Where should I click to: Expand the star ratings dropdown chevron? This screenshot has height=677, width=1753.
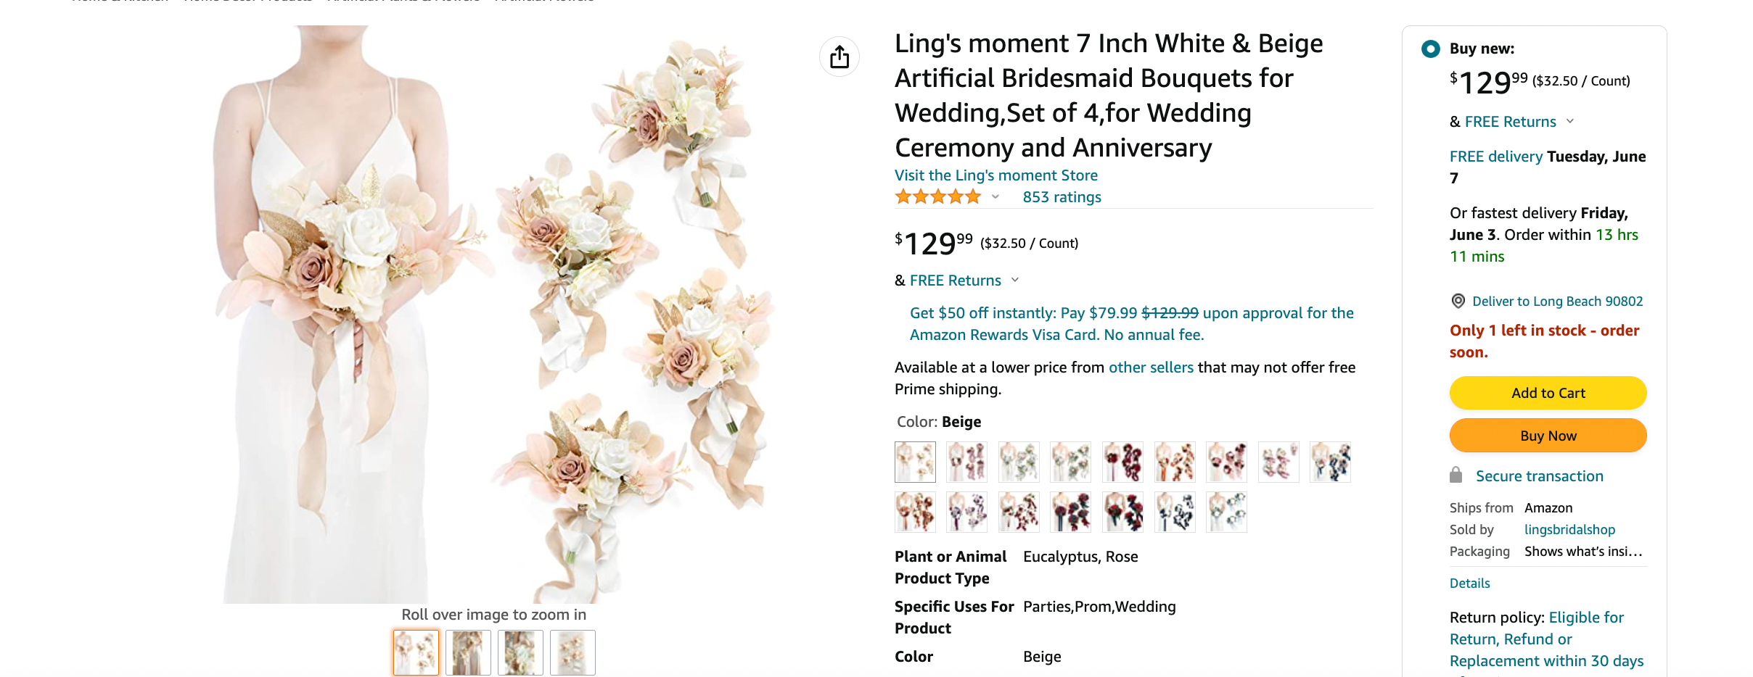995,196
